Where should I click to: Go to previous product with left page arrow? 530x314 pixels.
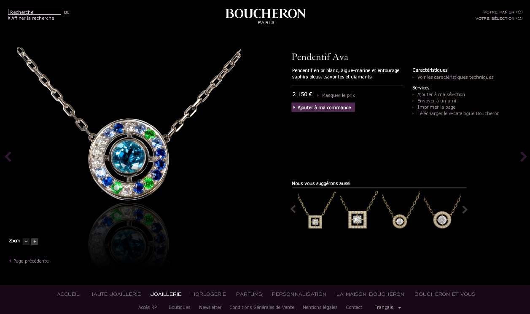[x=8, y=156]
